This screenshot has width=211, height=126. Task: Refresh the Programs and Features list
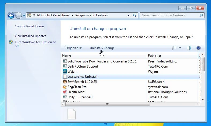135,15
